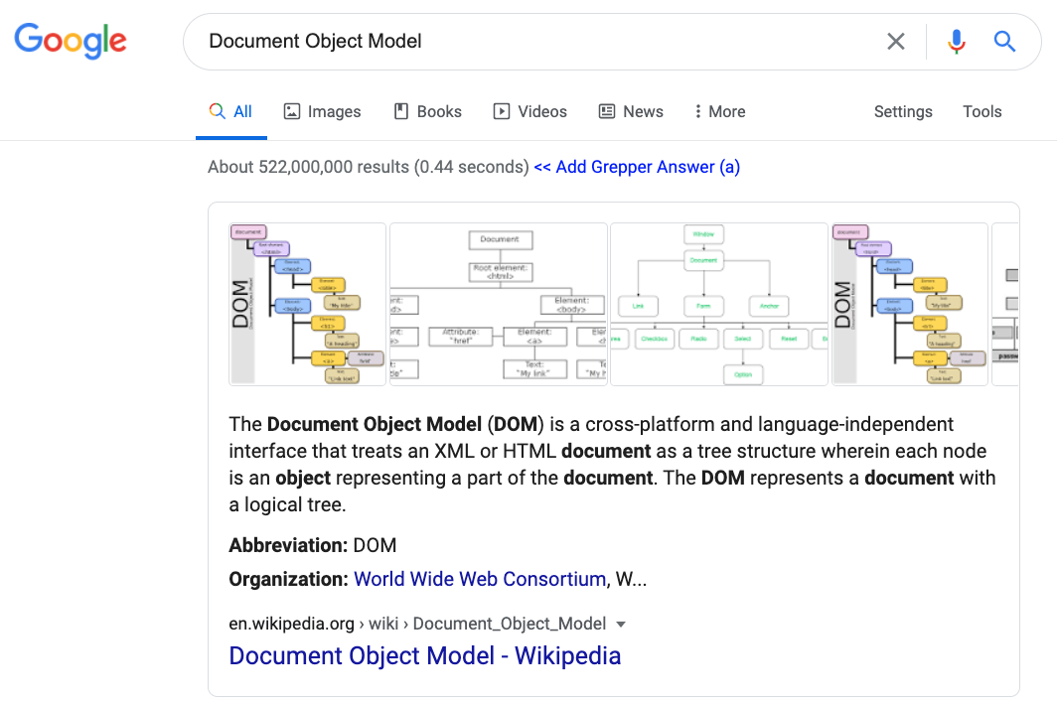
Task: Submit search with magnifying glass icon
Action: point(1004,41)
